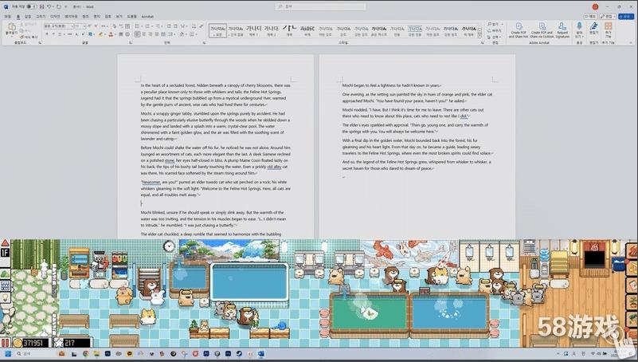Click the Dictate microphone icon
638x362 pixels.
point(579,29)
